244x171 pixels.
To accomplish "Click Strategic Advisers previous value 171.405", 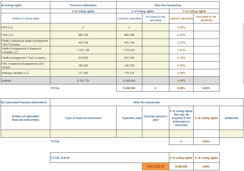I will pyautogui.click(x=83, y=73).
